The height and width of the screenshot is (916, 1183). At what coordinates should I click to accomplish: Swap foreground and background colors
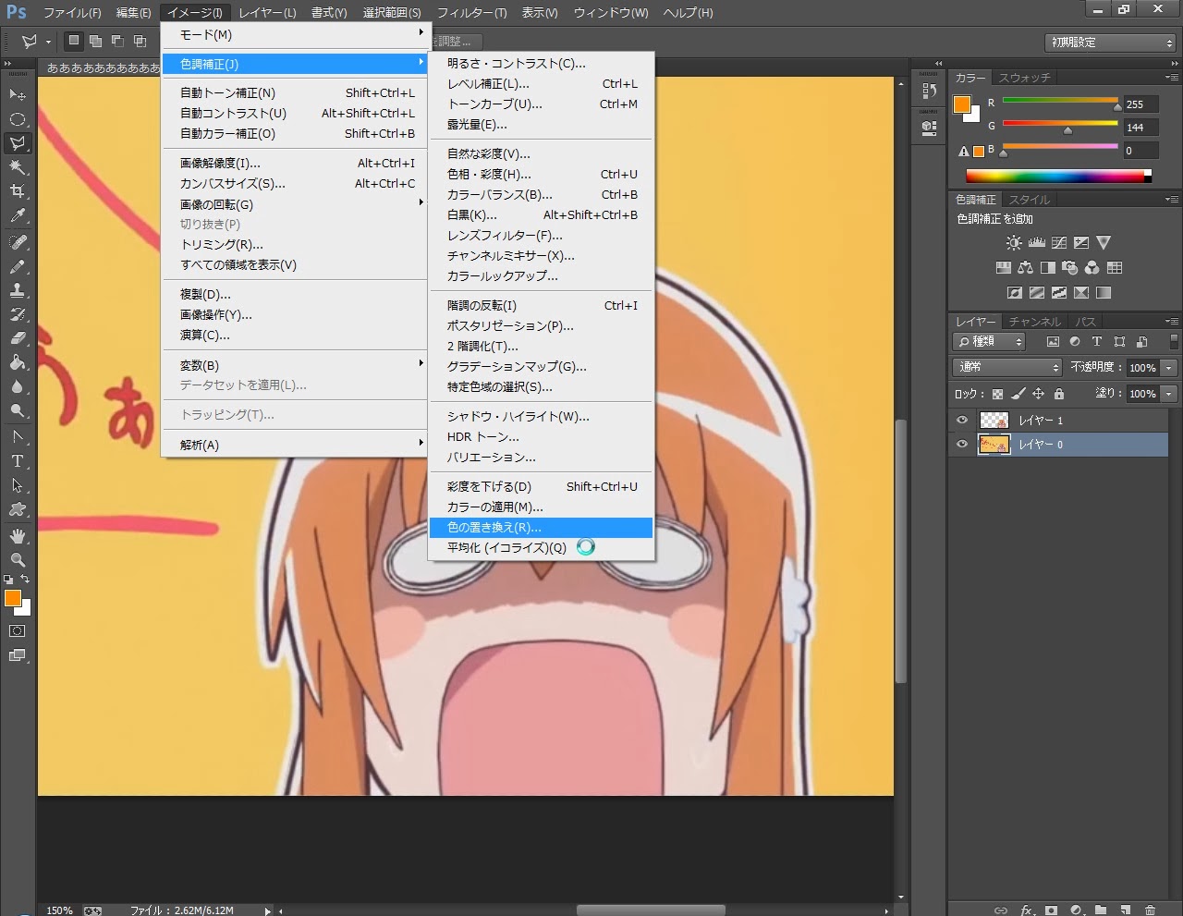tap(26, 580)
